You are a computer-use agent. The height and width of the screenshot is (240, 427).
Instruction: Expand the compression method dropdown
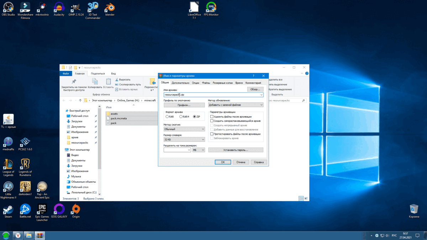tap(184, 129)
